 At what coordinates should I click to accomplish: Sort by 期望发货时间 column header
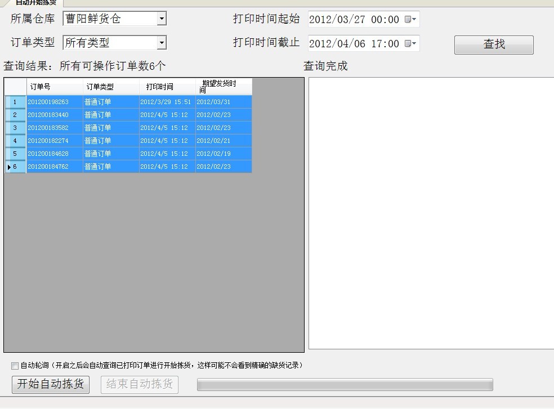pyautogui.click(x=224, y=87)
